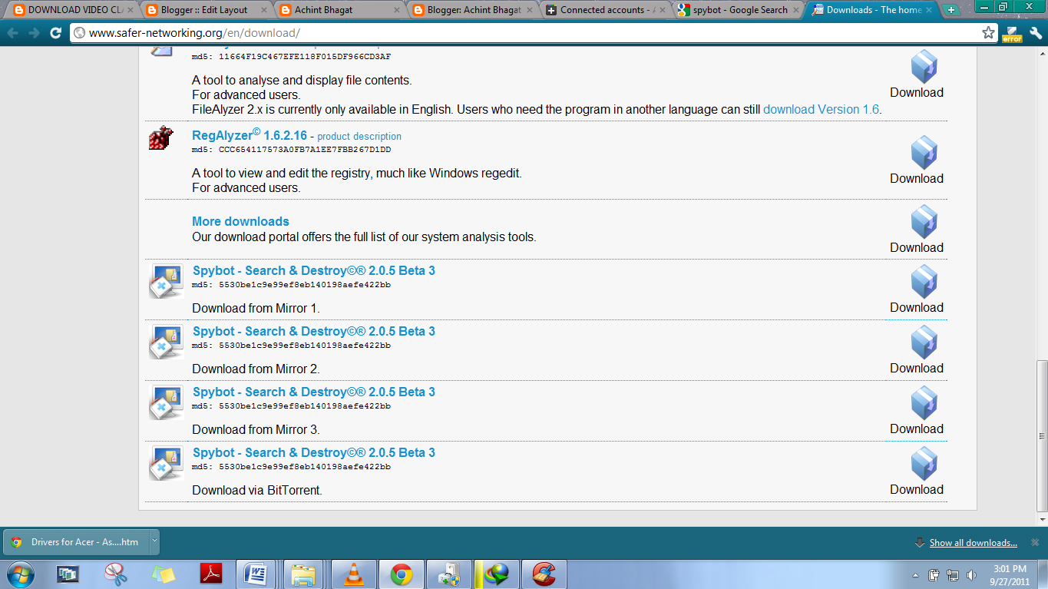1048x589 pixels.
Task: Click Spybot product icon beside Mirror 1
Action: pos(166,281)
